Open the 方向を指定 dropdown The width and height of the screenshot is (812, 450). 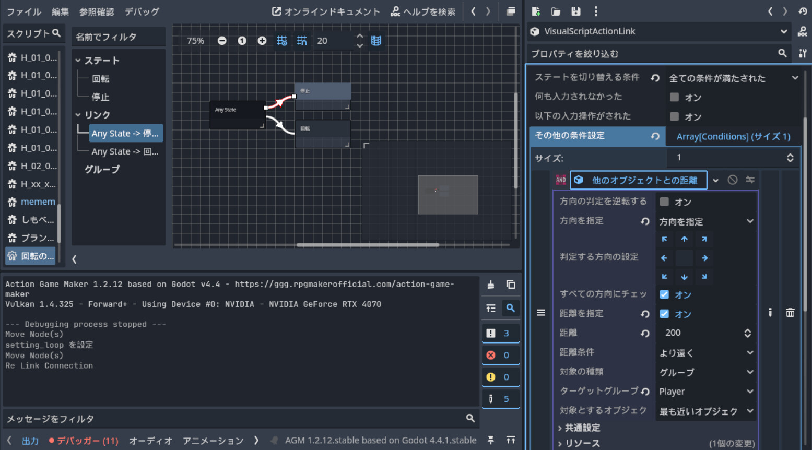tap(706, 221)
